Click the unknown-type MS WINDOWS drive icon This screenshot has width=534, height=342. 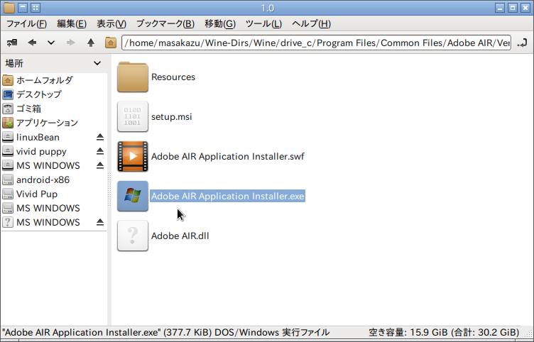[x=8, y=222]
